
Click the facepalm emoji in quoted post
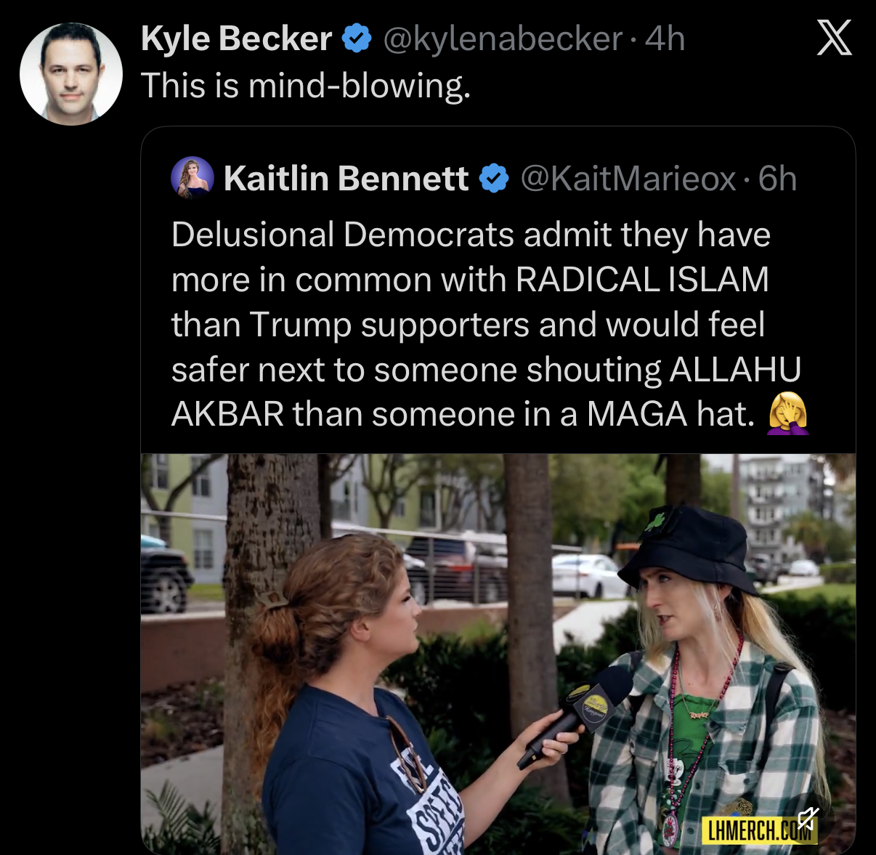click(x=788, y=413)
